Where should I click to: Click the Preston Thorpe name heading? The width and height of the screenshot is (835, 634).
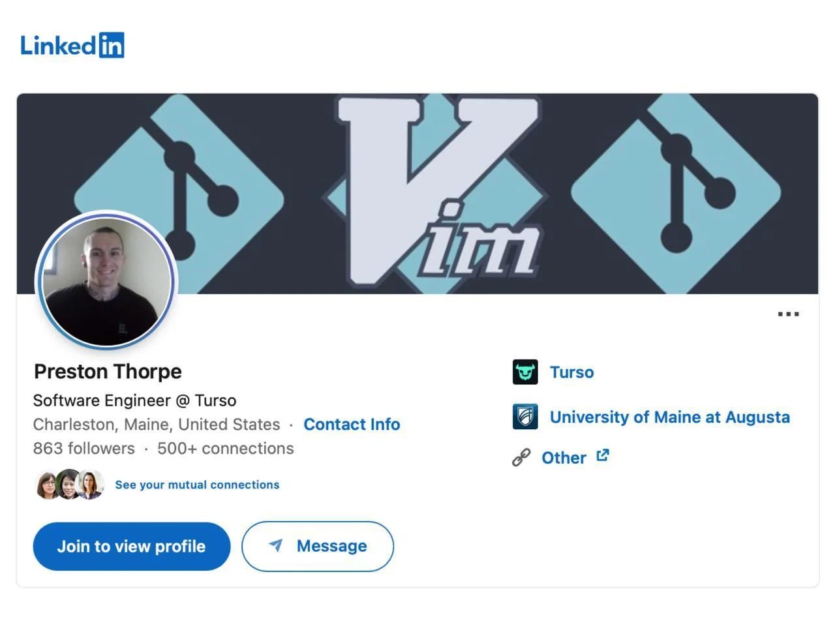coord(108,371)
